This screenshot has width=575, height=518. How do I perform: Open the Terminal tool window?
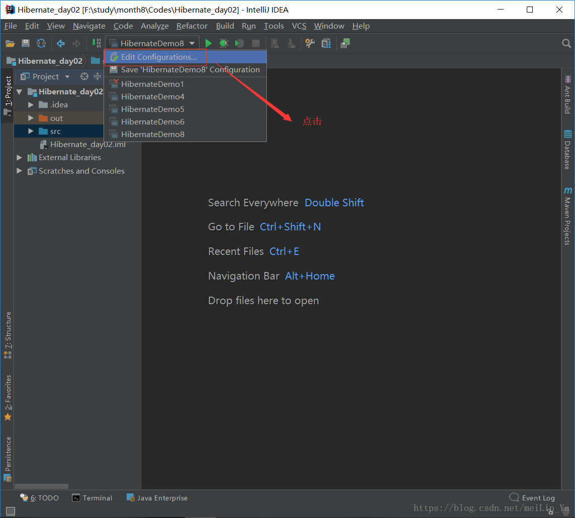(x=92, y=498)
